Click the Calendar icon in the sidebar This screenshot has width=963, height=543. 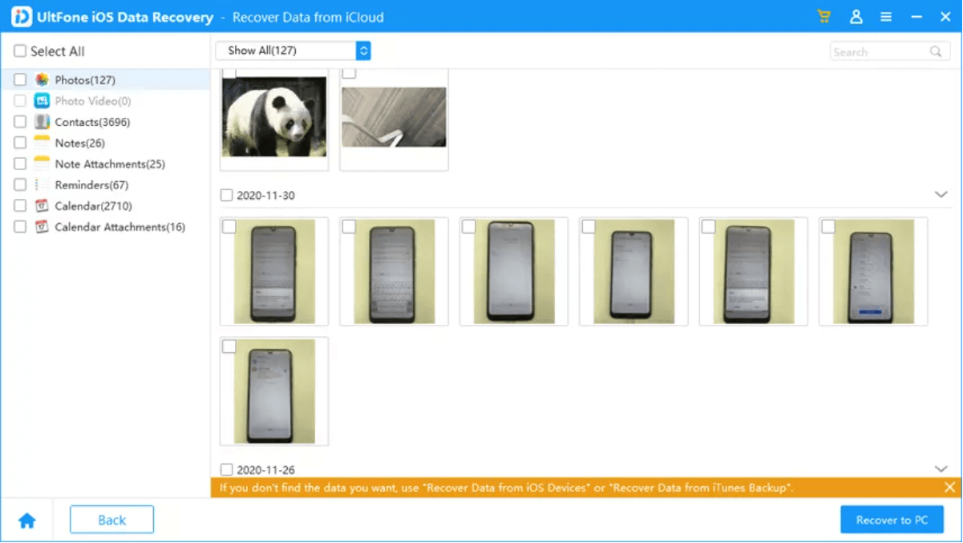tap(41, 205)
